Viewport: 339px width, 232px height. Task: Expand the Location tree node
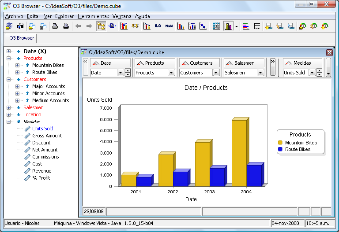(8, 114)
